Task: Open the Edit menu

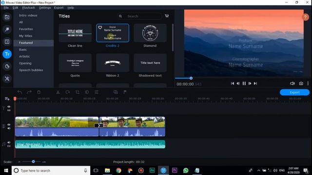Action: 15,8
